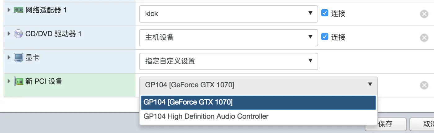Expand the CD/DVD 驱动器 1 row
434x133 pixels.
point(9,34)
